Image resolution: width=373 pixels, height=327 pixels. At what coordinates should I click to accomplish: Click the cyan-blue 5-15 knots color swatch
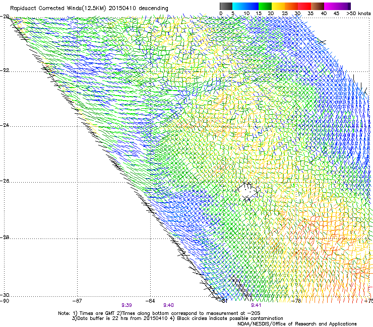click(x=245, y=6)
